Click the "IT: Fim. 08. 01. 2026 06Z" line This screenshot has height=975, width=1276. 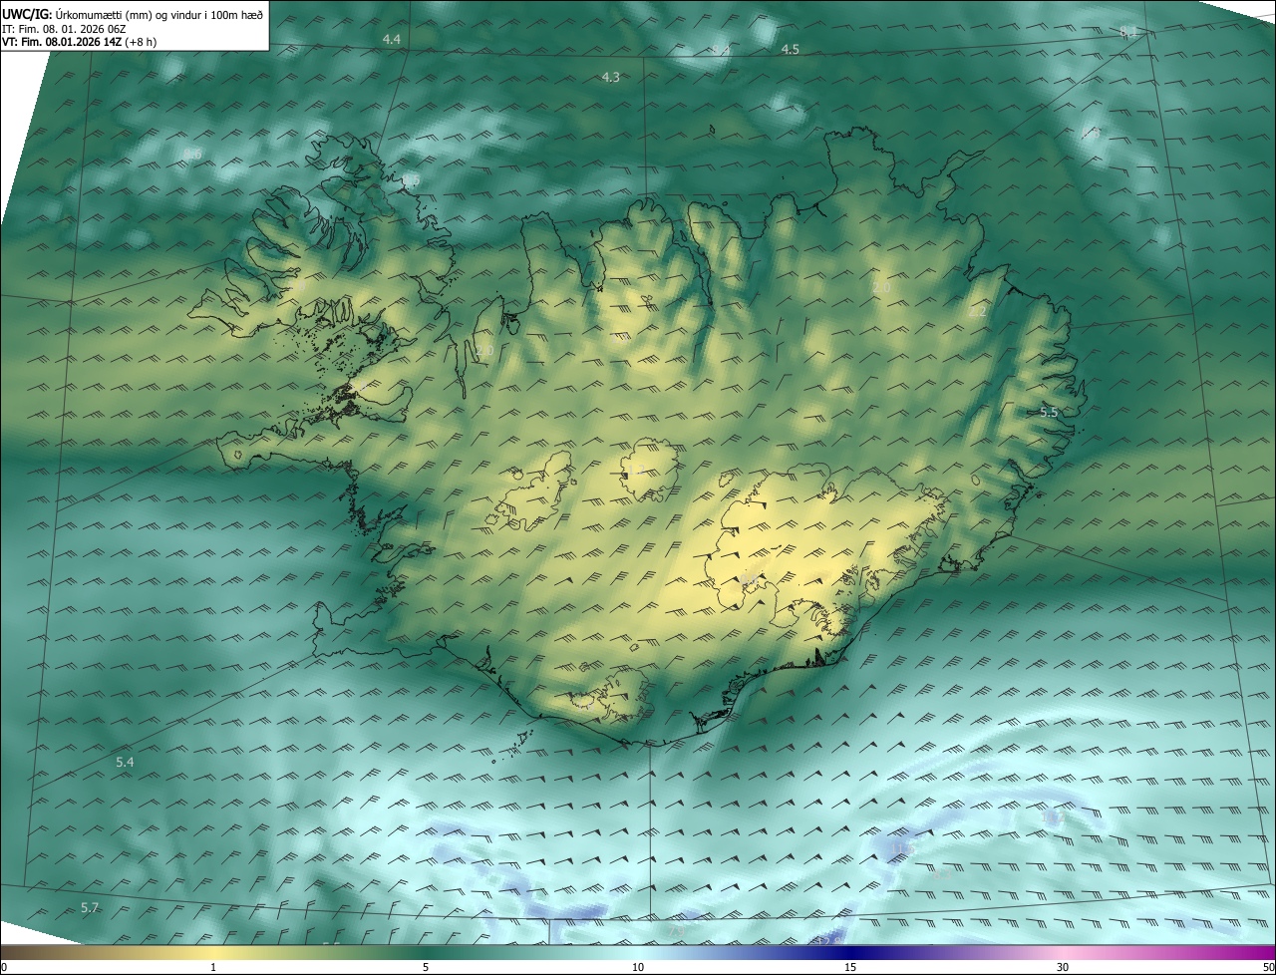(x=63, y=28)
